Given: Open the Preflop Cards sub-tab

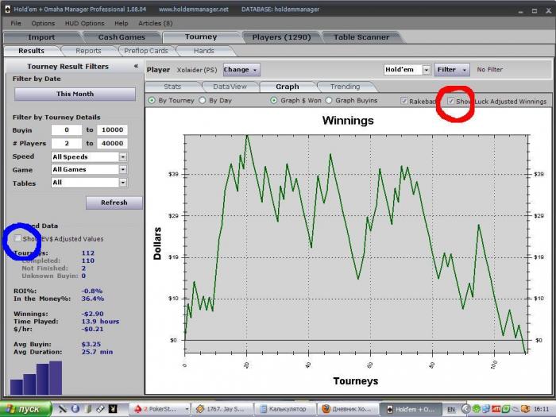Looking at the screenshot, I should tap(146, 51).
